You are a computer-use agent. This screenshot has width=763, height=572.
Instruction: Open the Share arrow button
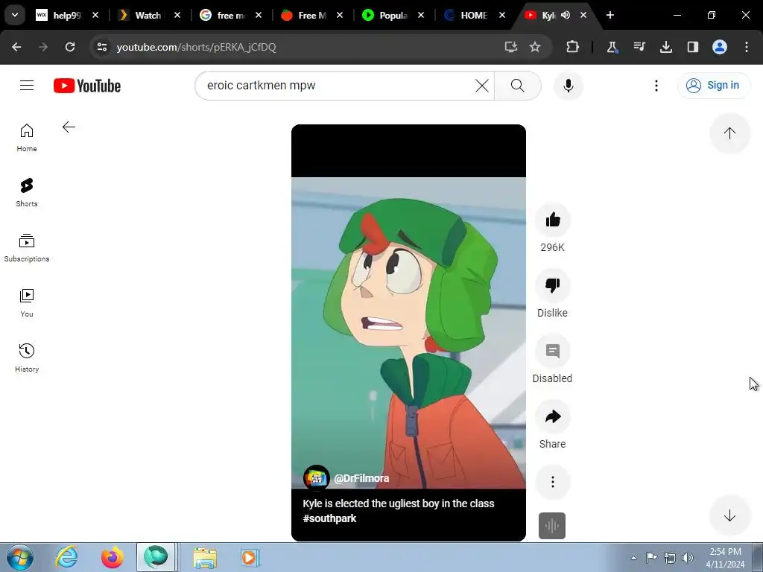552,417
